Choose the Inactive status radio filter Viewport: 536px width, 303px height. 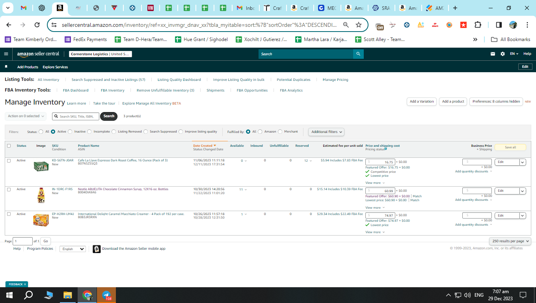click(70, 132)
